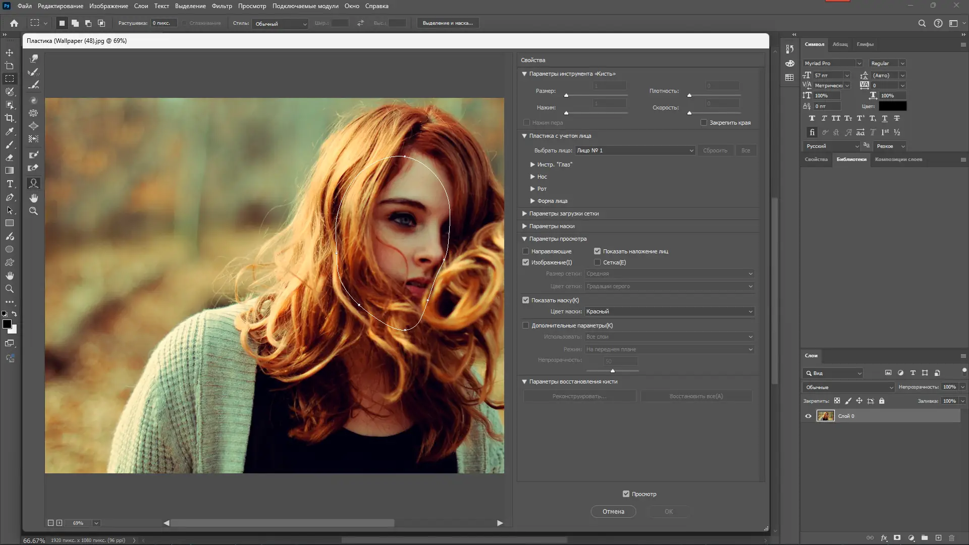Open the Фильтр menu
The height and width of the screenshot is (545, 969).
tap(222, 6)
